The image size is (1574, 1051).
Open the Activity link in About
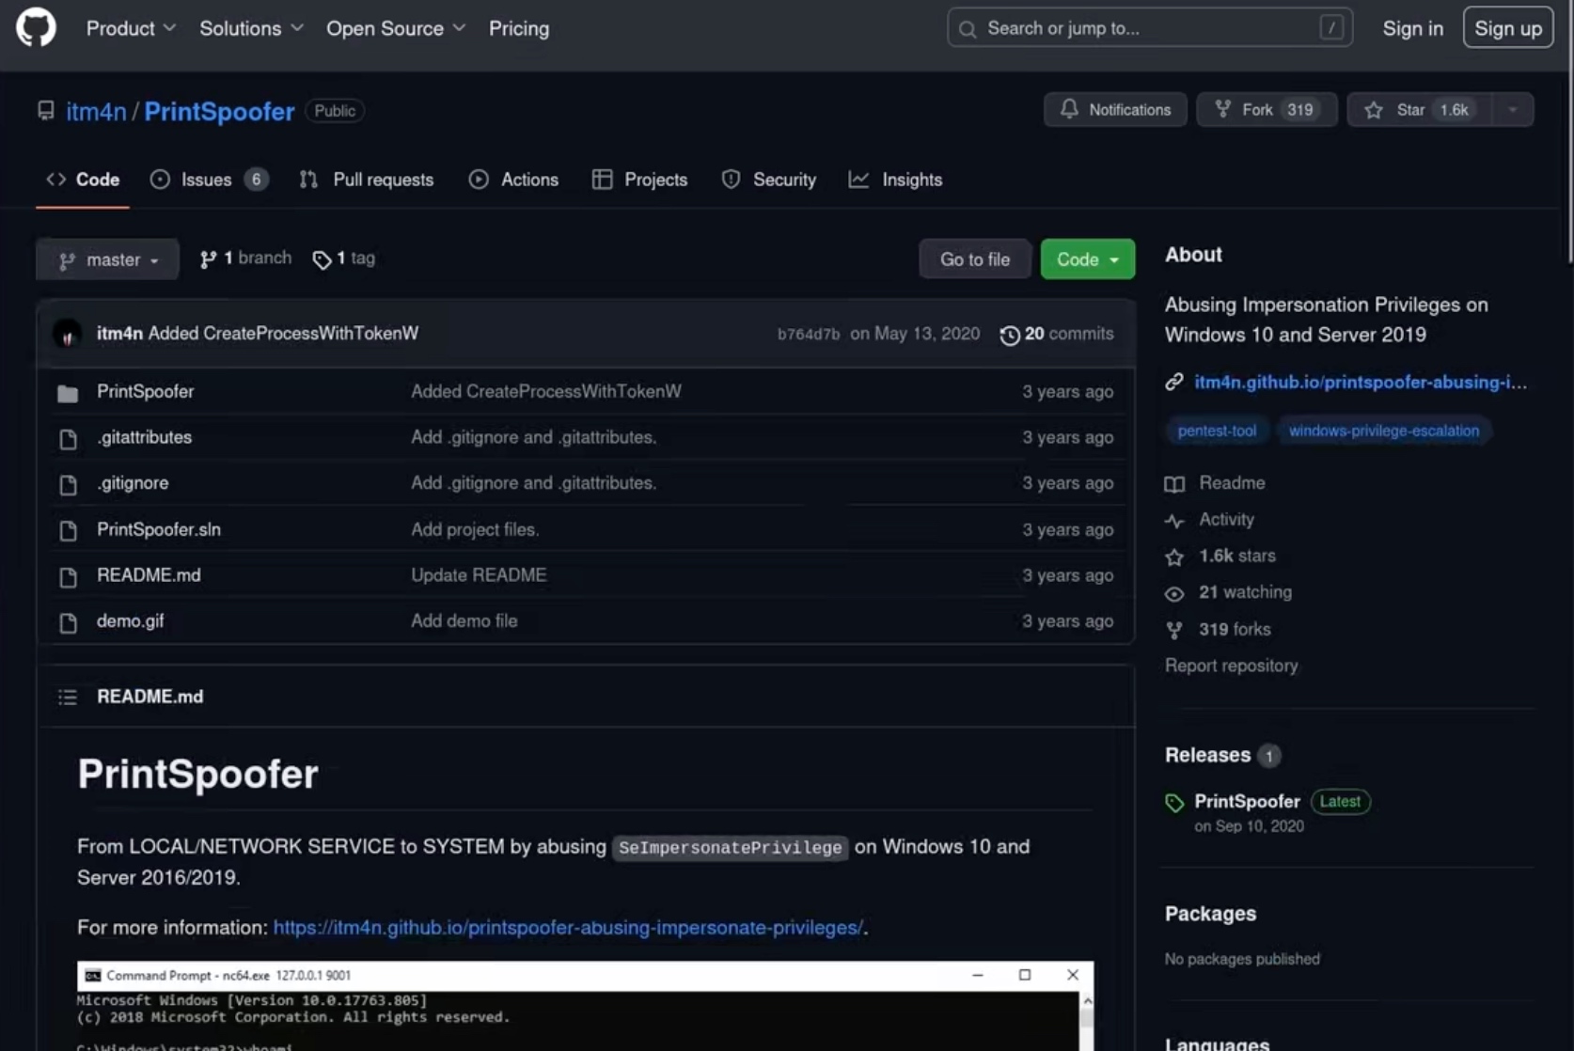pos(1226,520)
